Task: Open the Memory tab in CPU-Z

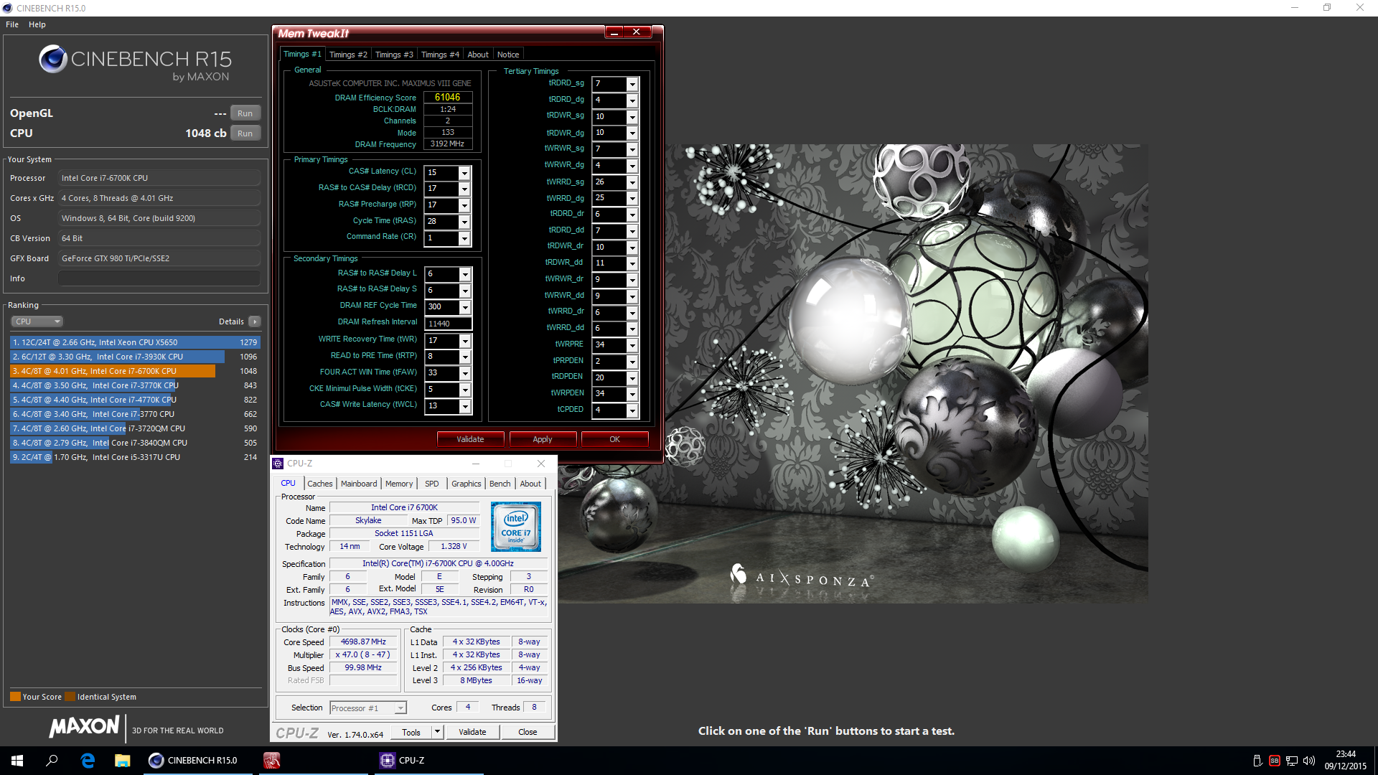Action: coord(399,484)
